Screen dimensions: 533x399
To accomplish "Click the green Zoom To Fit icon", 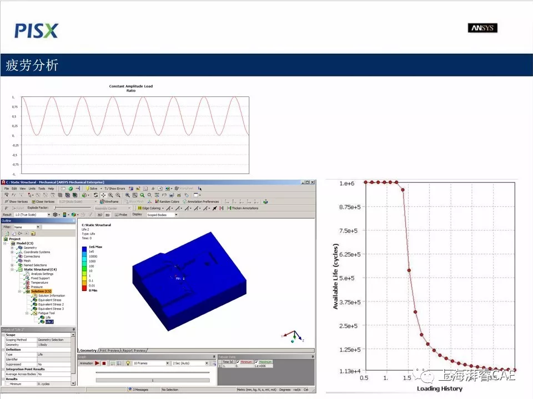I will point(142,195).
